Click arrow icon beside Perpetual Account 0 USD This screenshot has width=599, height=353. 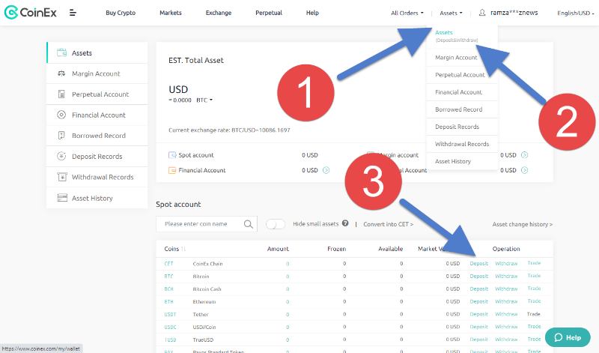tap(525, 170)
